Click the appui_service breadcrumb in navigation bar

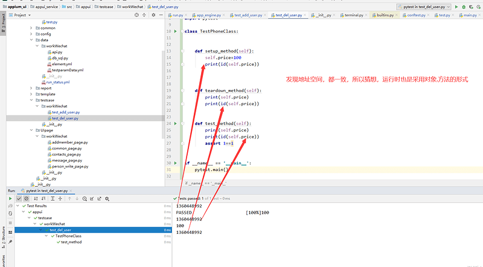click(46, 7)
